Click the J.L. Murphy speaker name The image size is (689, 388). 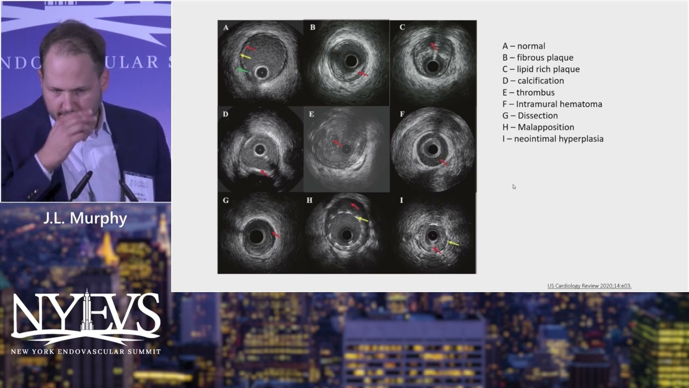coord(86,218)
